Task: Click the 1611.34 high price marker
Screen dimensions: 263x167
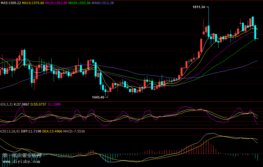Action: click(198, 7)
